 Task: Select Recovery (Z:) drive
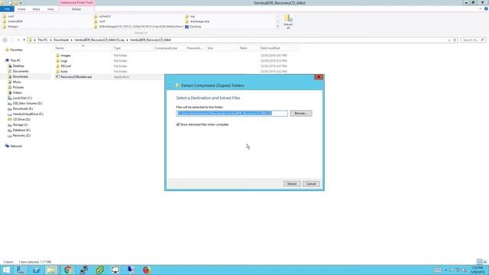[21, 135]
